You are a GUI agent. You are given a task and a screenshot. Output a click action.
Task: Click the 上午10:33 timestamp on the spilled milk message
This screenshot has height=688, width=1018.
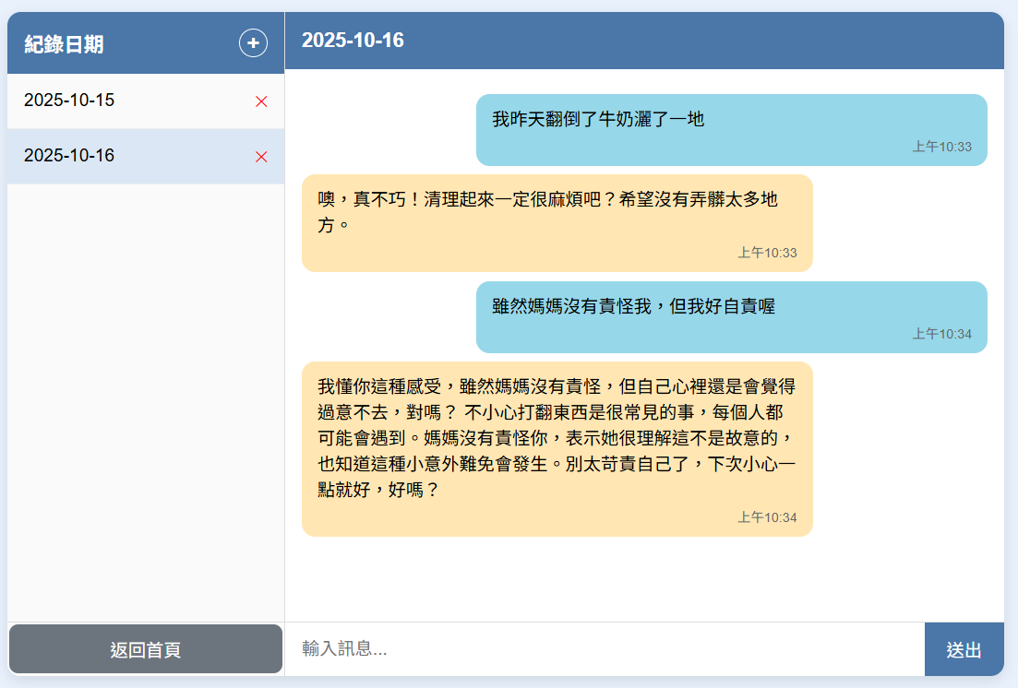click(941, 147)
